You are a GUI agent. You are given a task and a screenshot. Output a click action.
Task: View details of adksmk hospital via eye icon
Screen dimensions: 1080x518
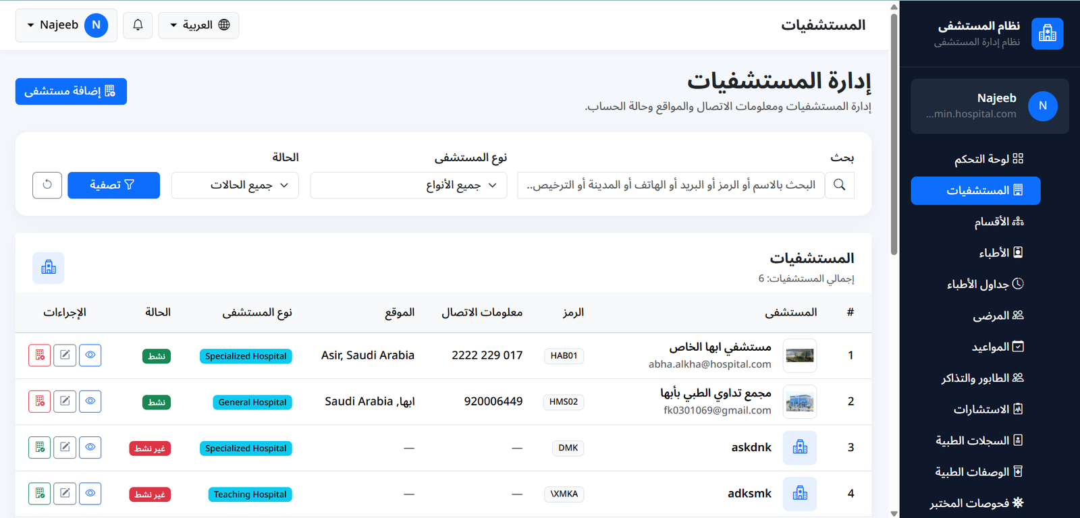pyautogui.click(x=90, y=494)
